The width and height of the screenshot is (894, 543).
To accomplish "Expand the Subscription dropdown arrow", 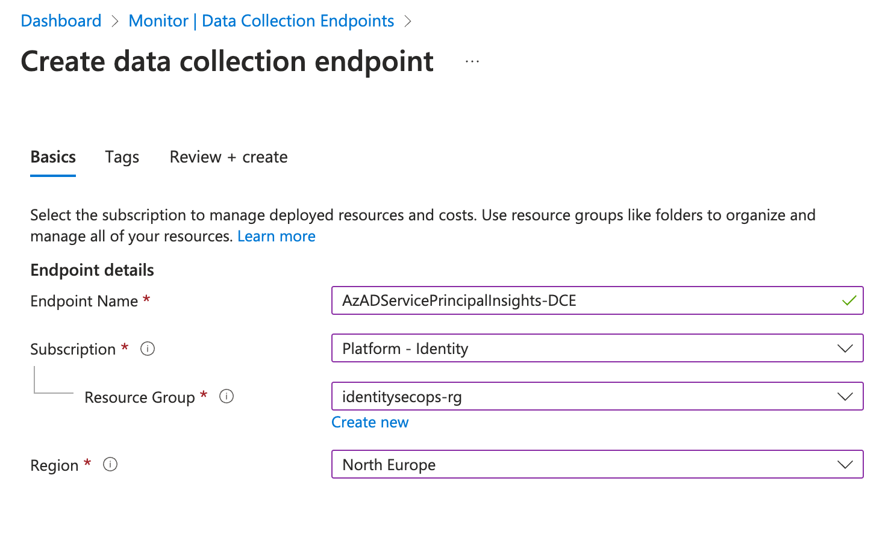I will tap(845, 349).
